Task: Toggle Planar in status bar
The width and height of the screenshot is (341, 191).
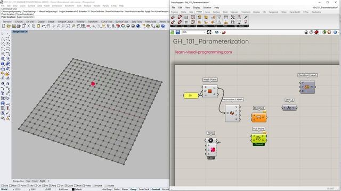Action: (x=125, y=189)
